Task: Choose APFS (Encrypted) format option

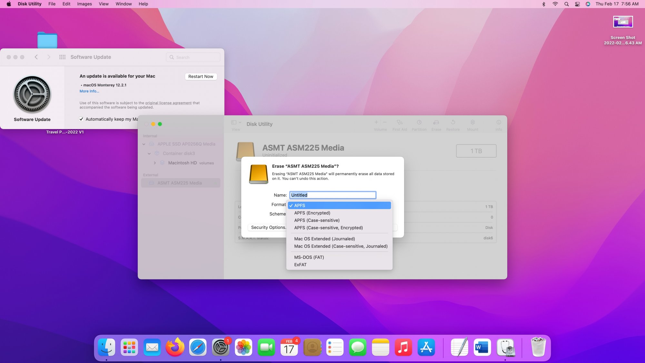Action: click(312, 213)
